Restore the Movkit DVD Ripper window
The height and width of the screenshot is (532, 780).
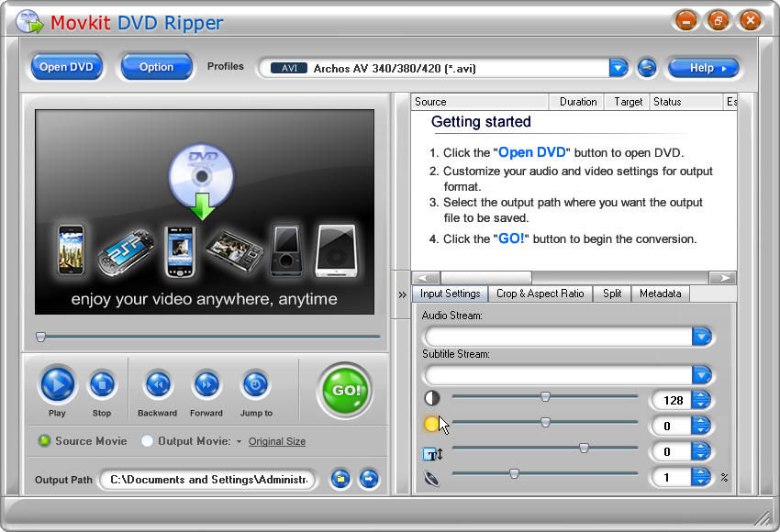(718, 21)
